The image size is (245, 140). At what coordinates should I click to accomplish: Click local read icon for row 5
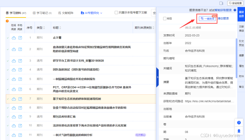[x=20, y=79]
